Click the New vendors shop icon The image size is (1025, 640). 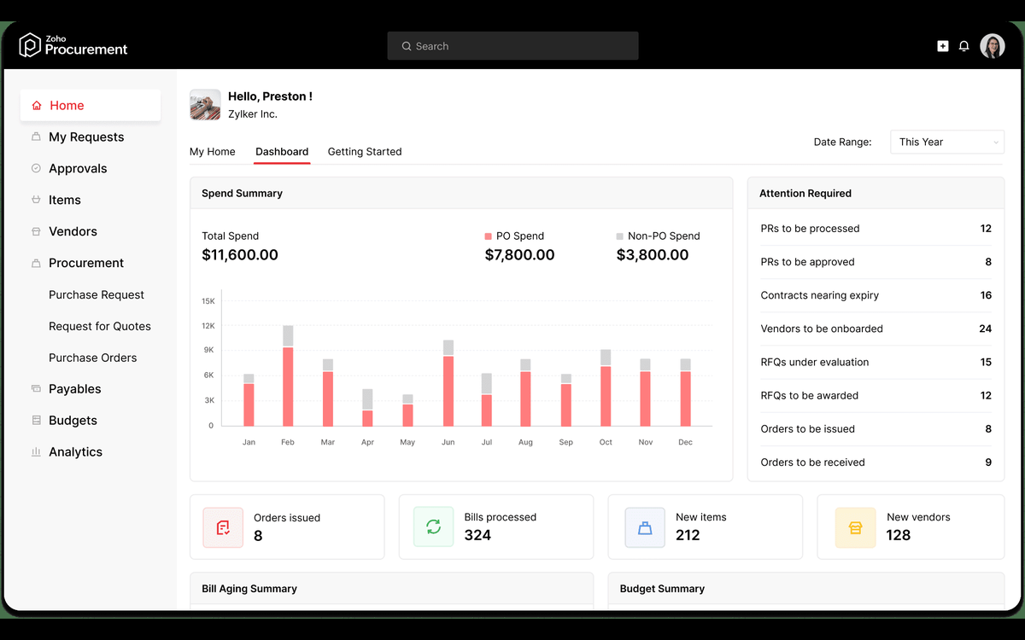[855, 527]
